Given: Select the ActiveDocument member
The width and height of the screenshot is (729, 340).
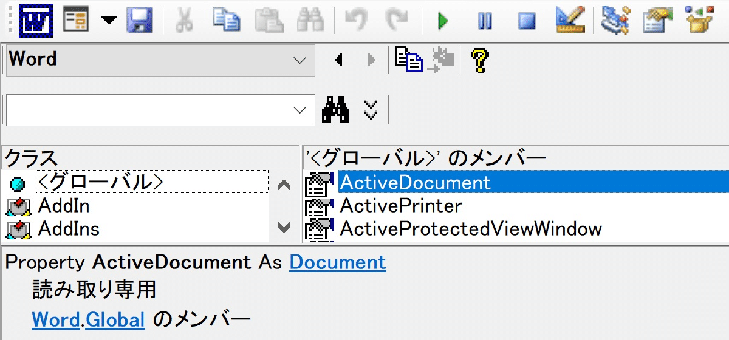Looking at the screenshot, I should tap(533, 182).
